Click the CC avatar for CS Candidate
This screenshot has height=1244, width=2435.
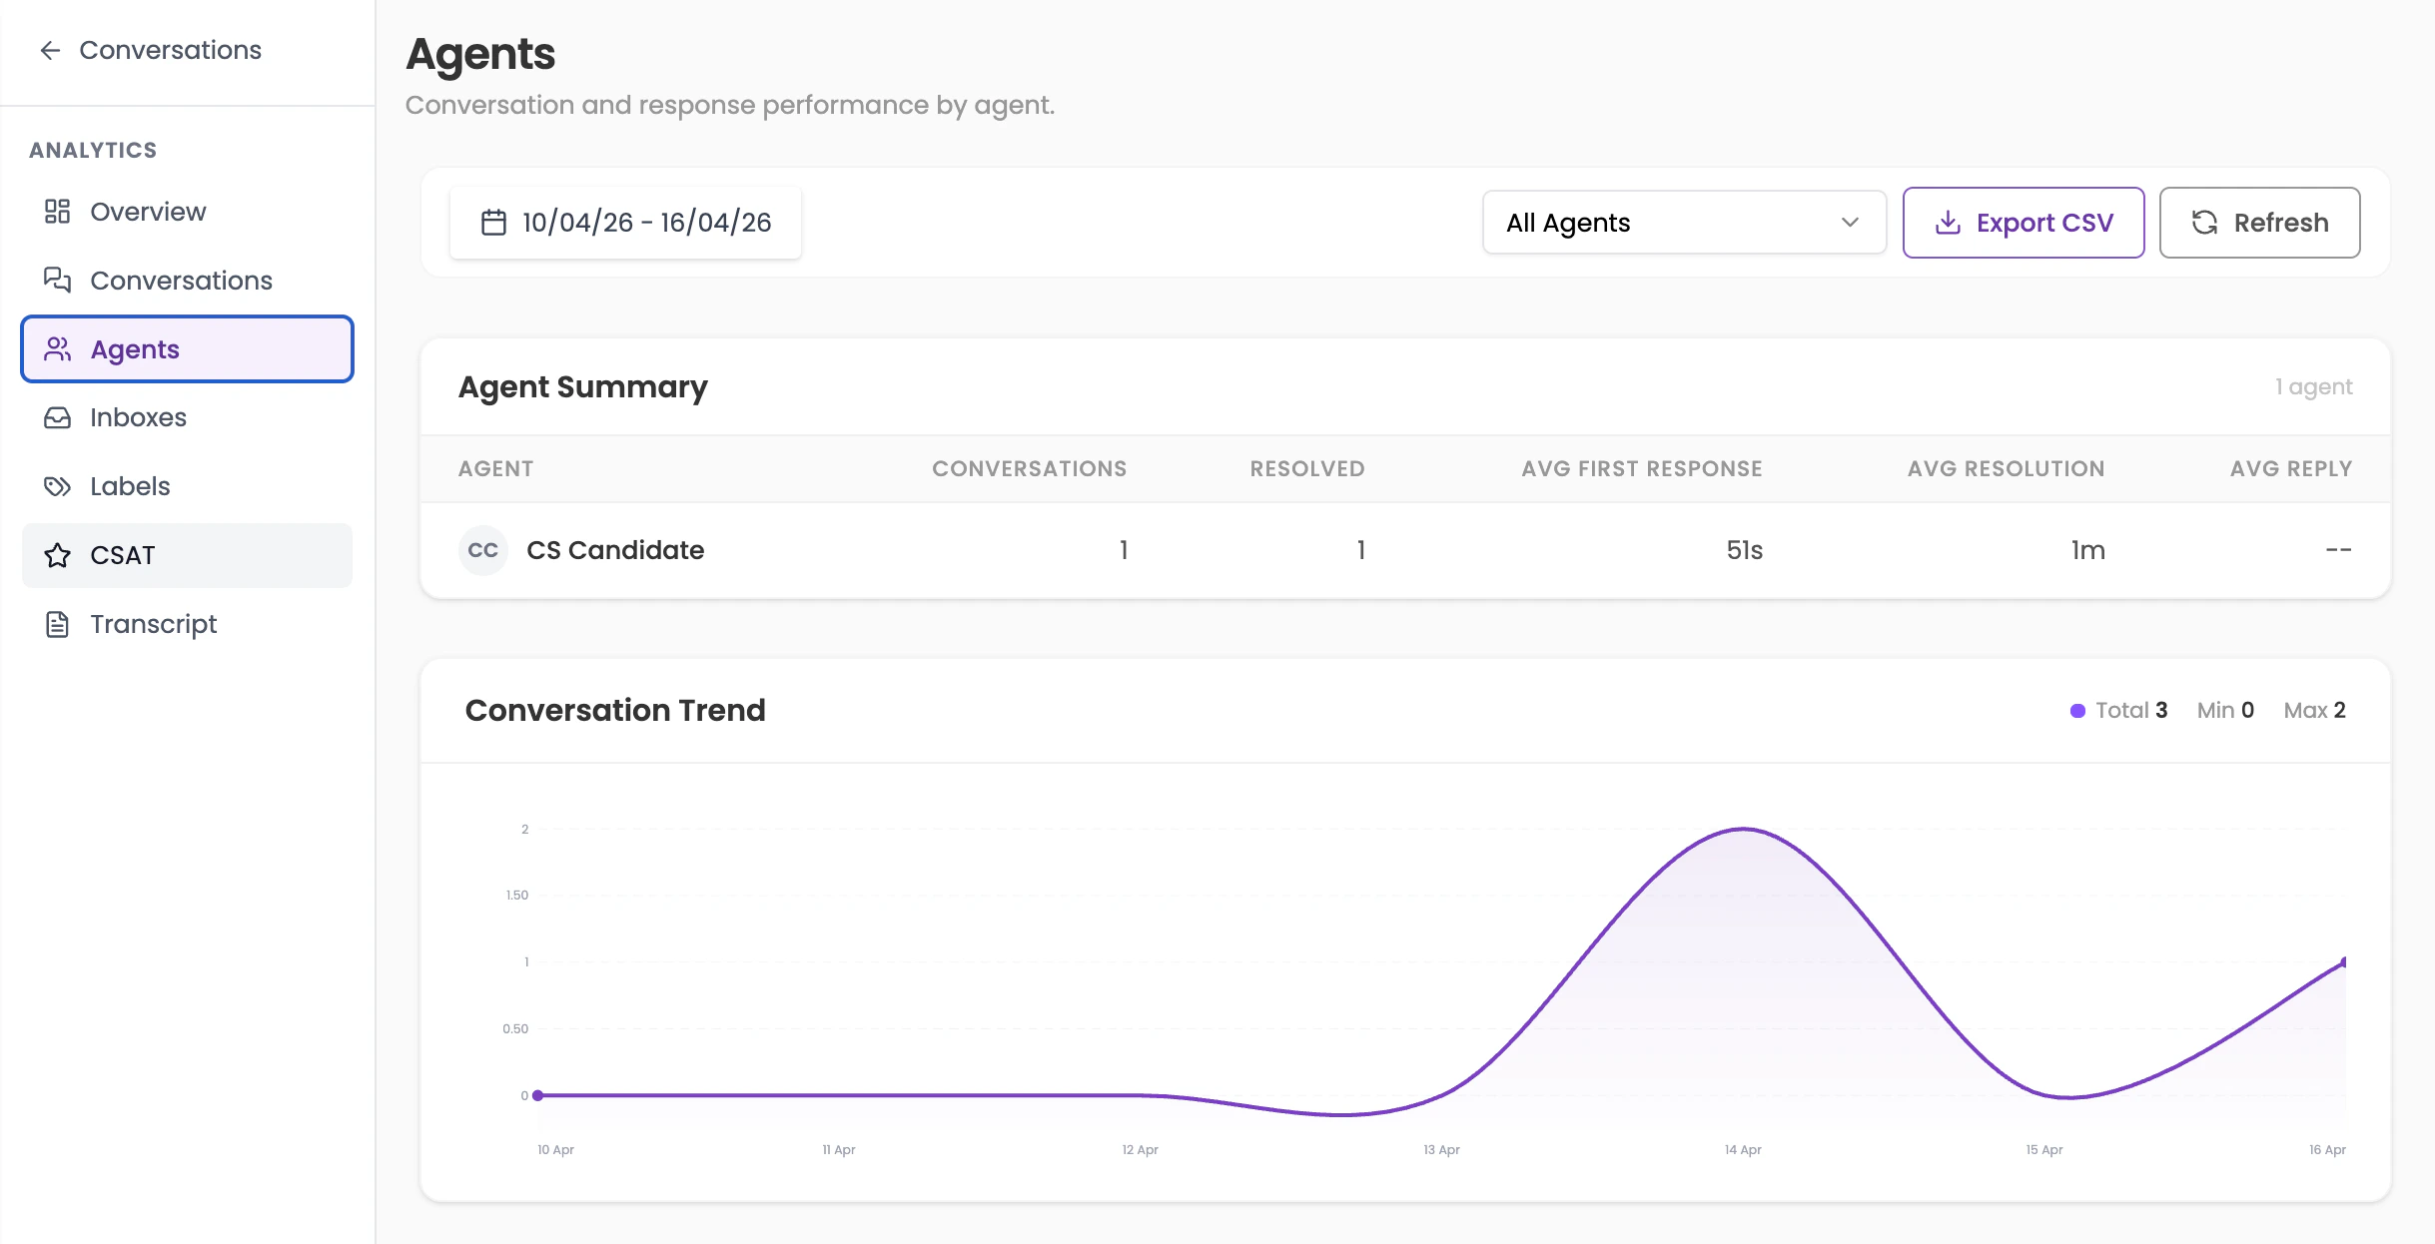483,549
